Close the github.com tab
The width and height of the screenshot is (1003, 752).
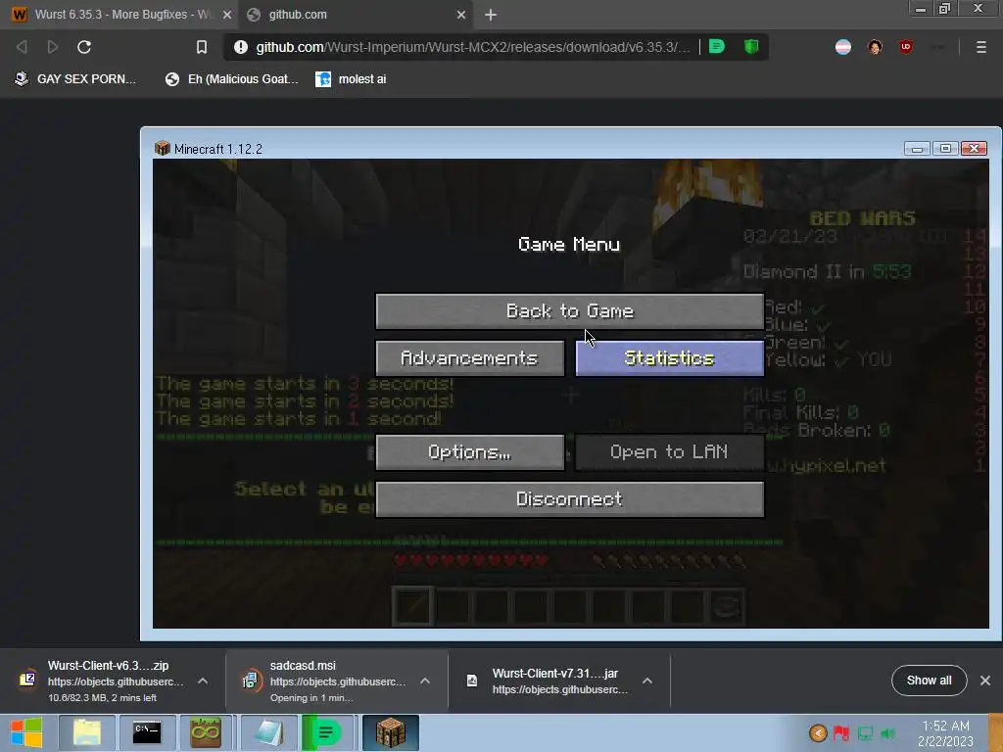point(461,14)
